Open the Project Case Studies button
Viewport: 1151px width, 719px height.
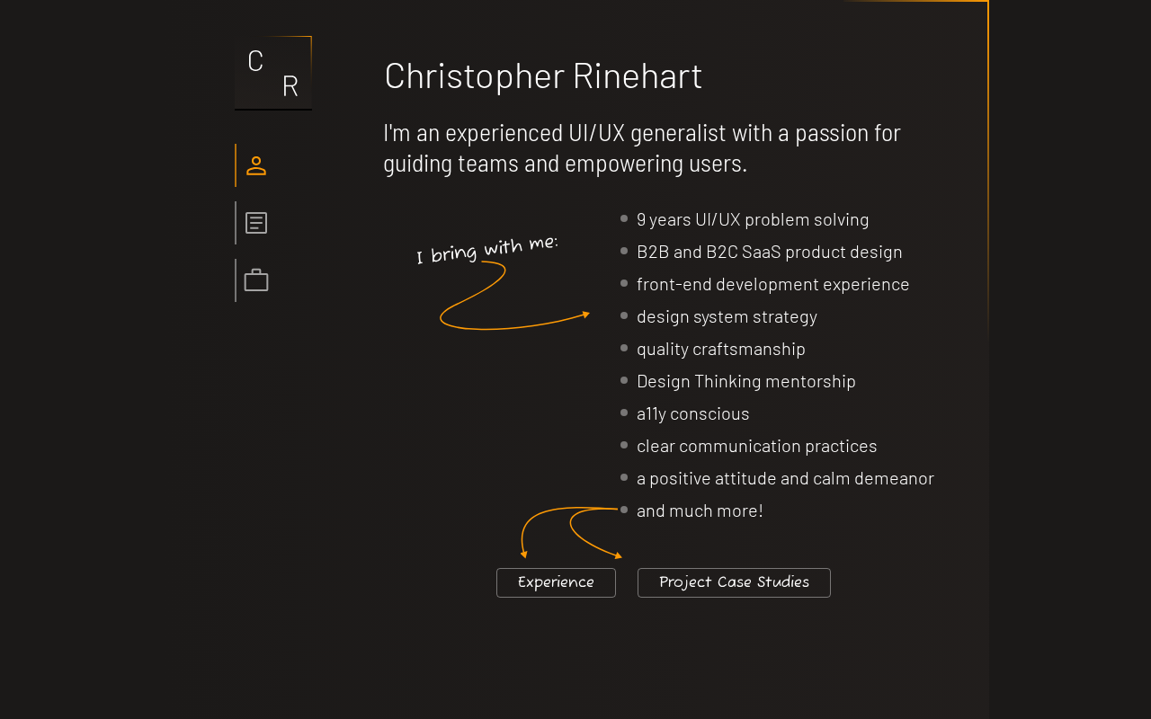click(734, 582)
